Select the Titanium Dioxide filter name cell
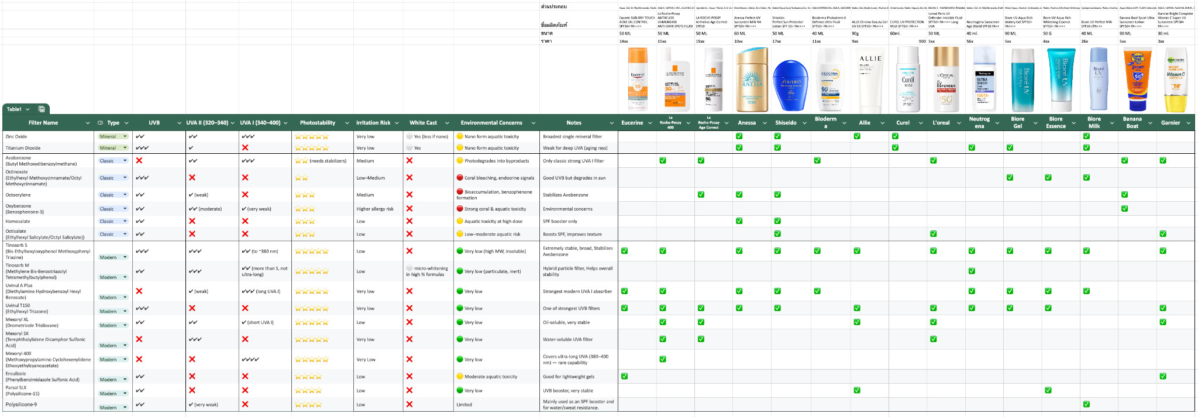 pyautogui.click(x=48, y=148)
